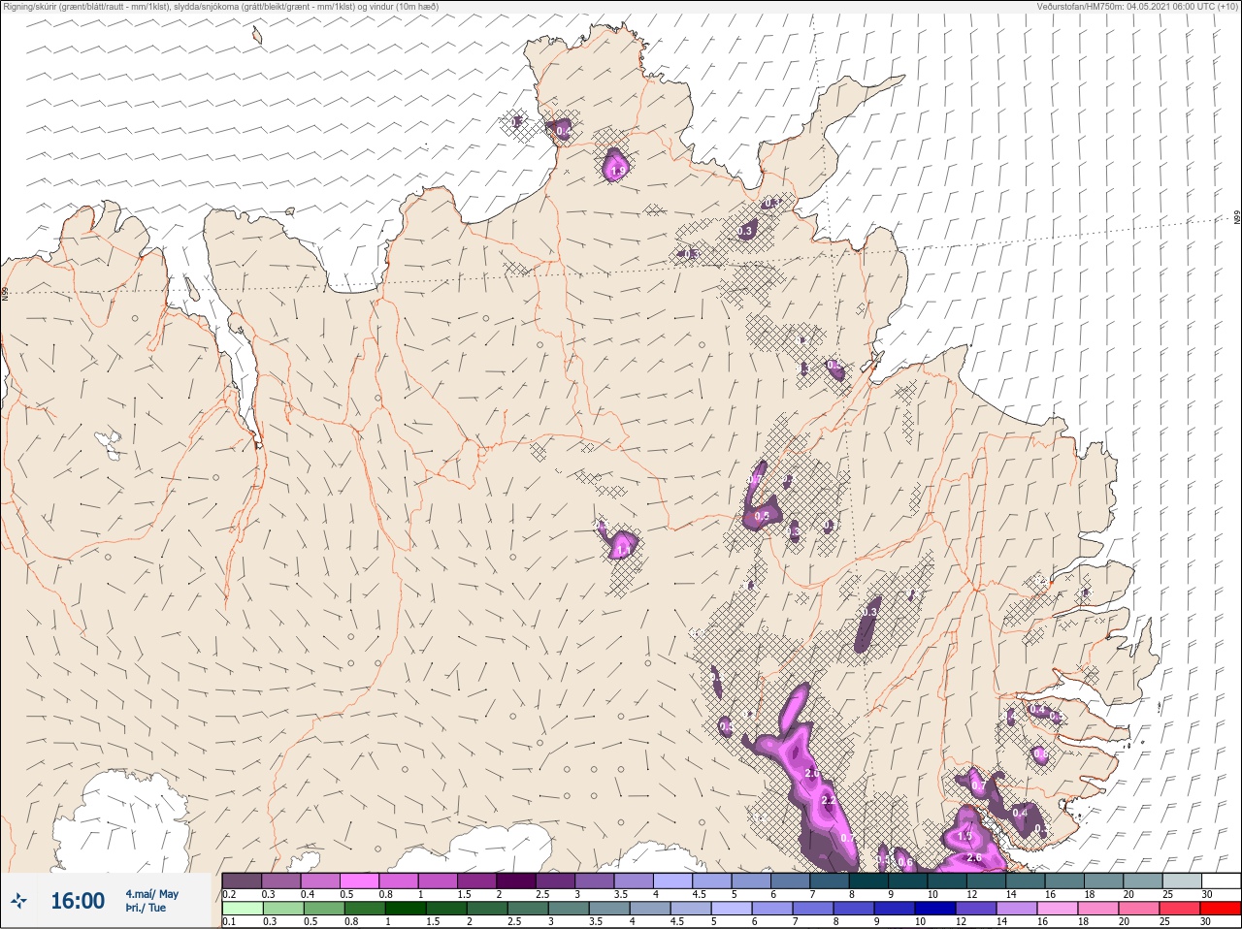
Task: Click the 2.0 precipitation value on the map
Action: [x=812, y=773]
